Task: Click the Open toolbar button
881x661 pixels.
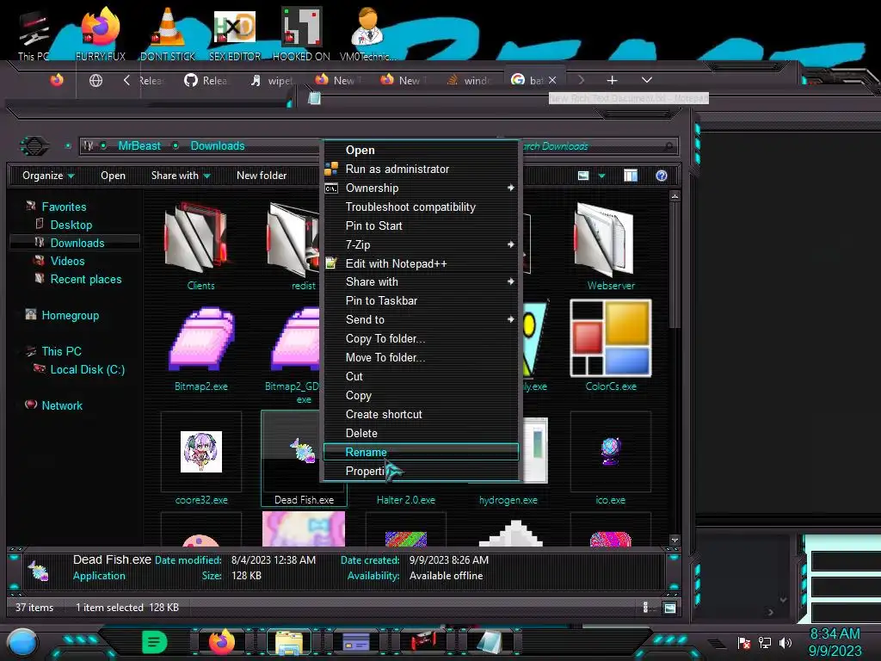Action: (x=113, y=176)
